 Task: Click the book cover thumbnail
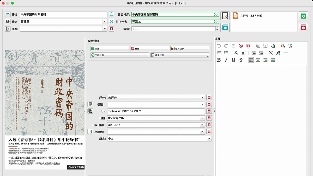pyautogui.click(x=45, y=110)
